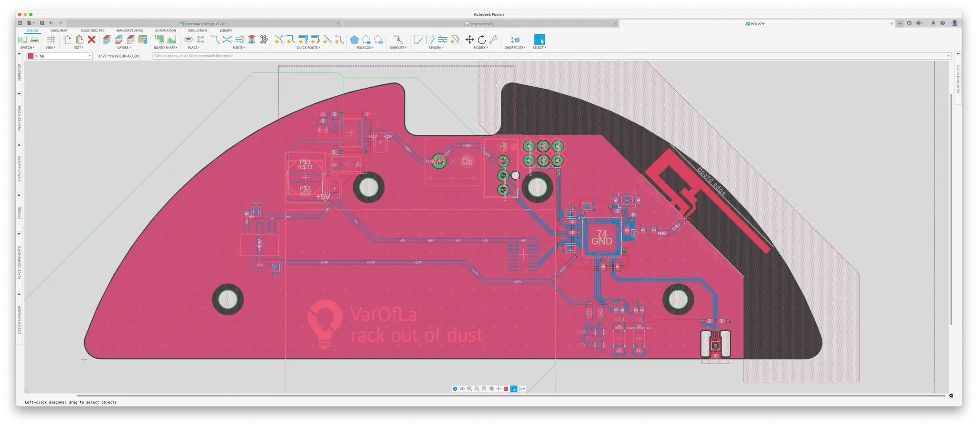The image size is (978, 427).
Task: Click the Undo arrow
Action: 51,23
